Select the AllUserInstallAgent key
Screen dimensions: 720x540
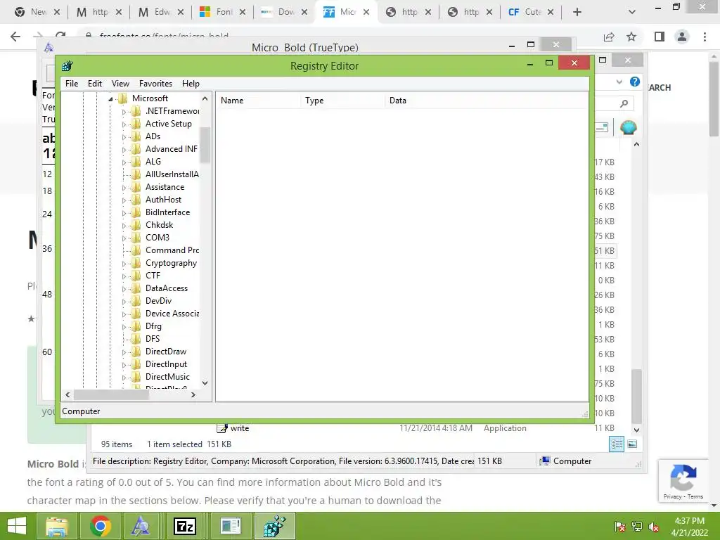tap(172, 174)
